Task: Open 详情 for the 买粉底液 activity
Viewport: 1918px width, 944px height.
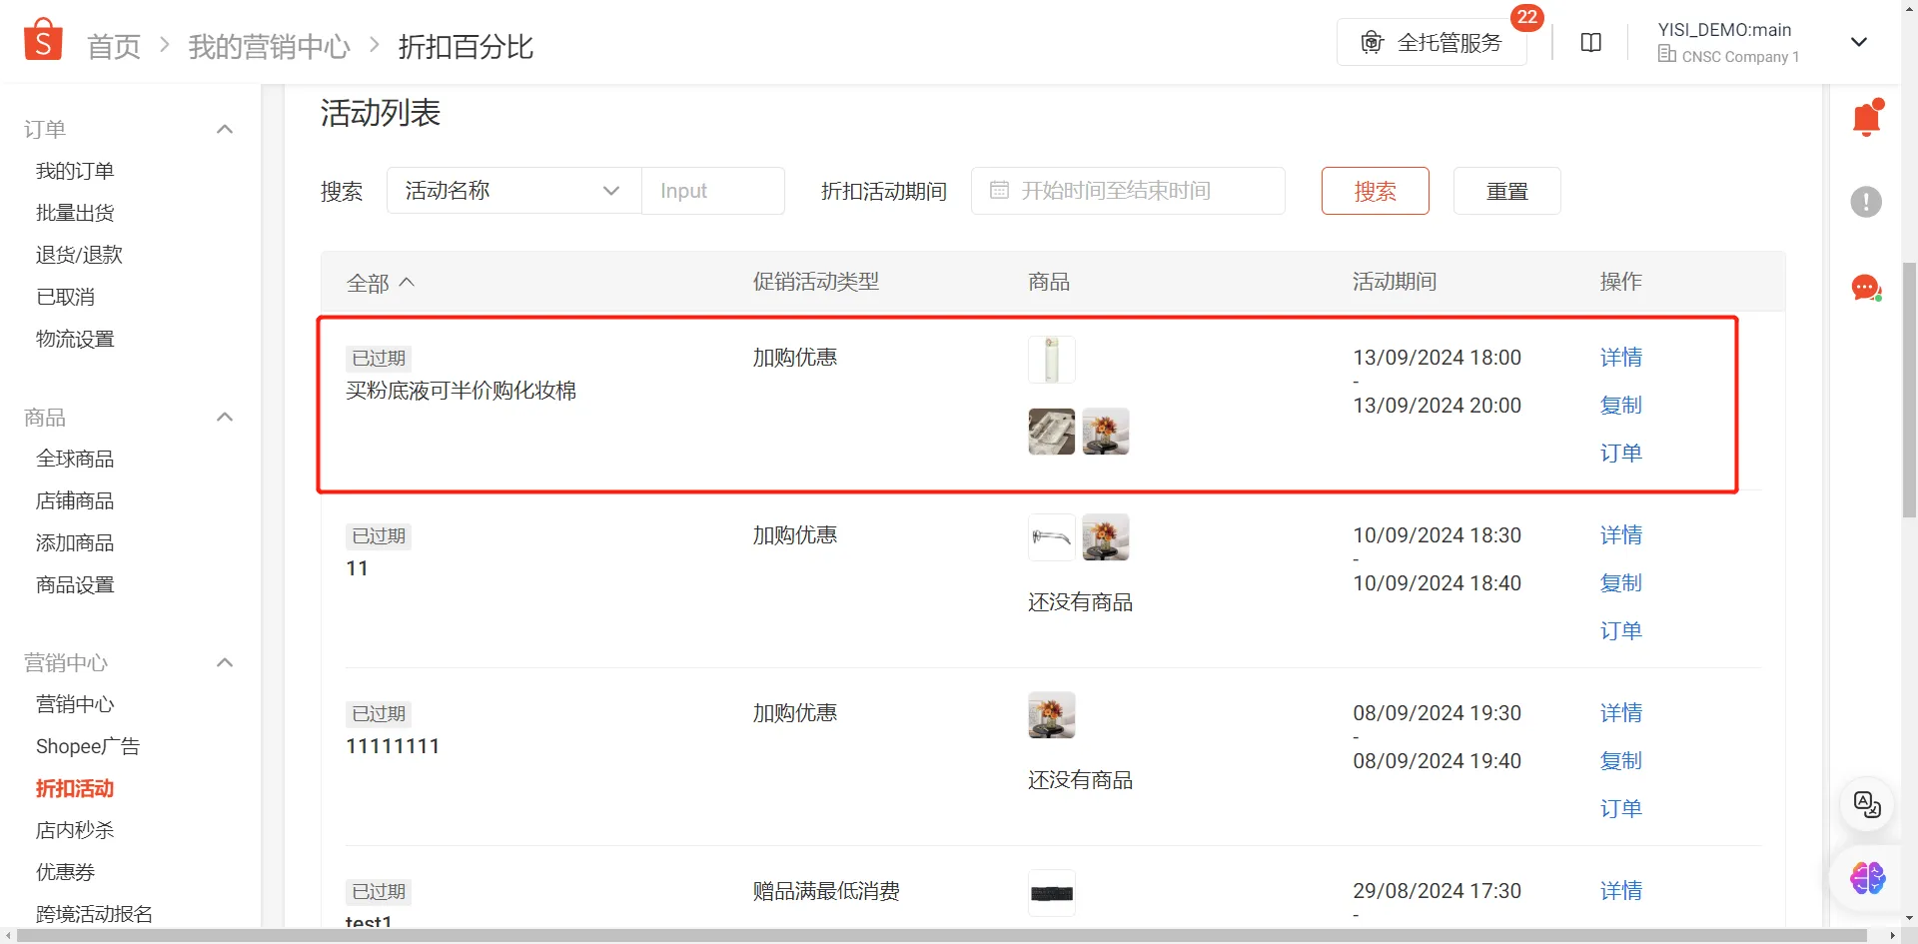Action: click(1620, 357)
